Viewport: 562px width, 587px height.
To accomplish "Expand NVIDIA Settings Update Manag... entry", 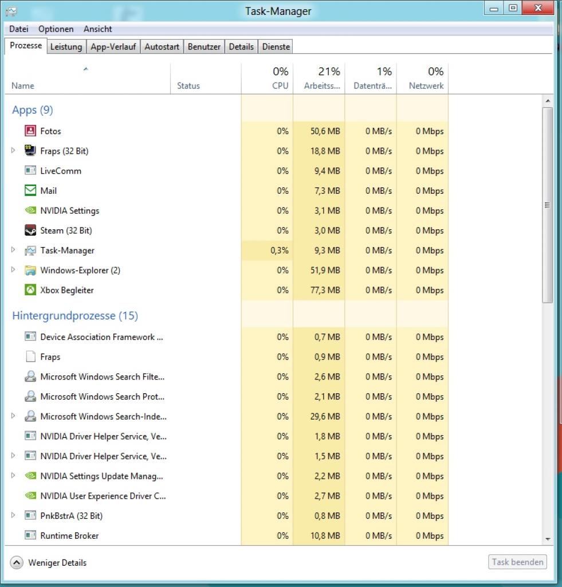I will pos(13,475).
